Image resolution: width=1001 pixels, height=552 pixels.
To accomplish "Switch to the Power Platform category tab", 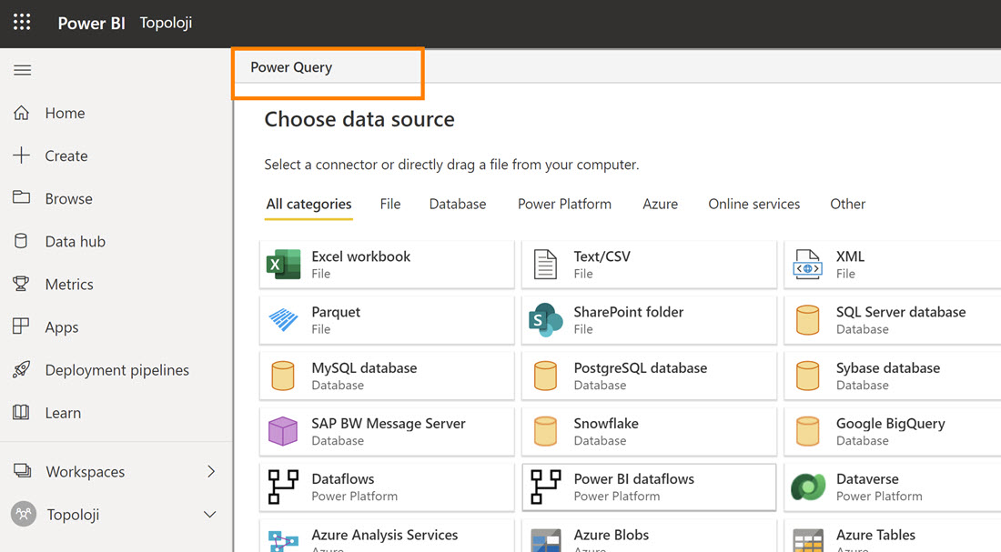I will [564, 205].
